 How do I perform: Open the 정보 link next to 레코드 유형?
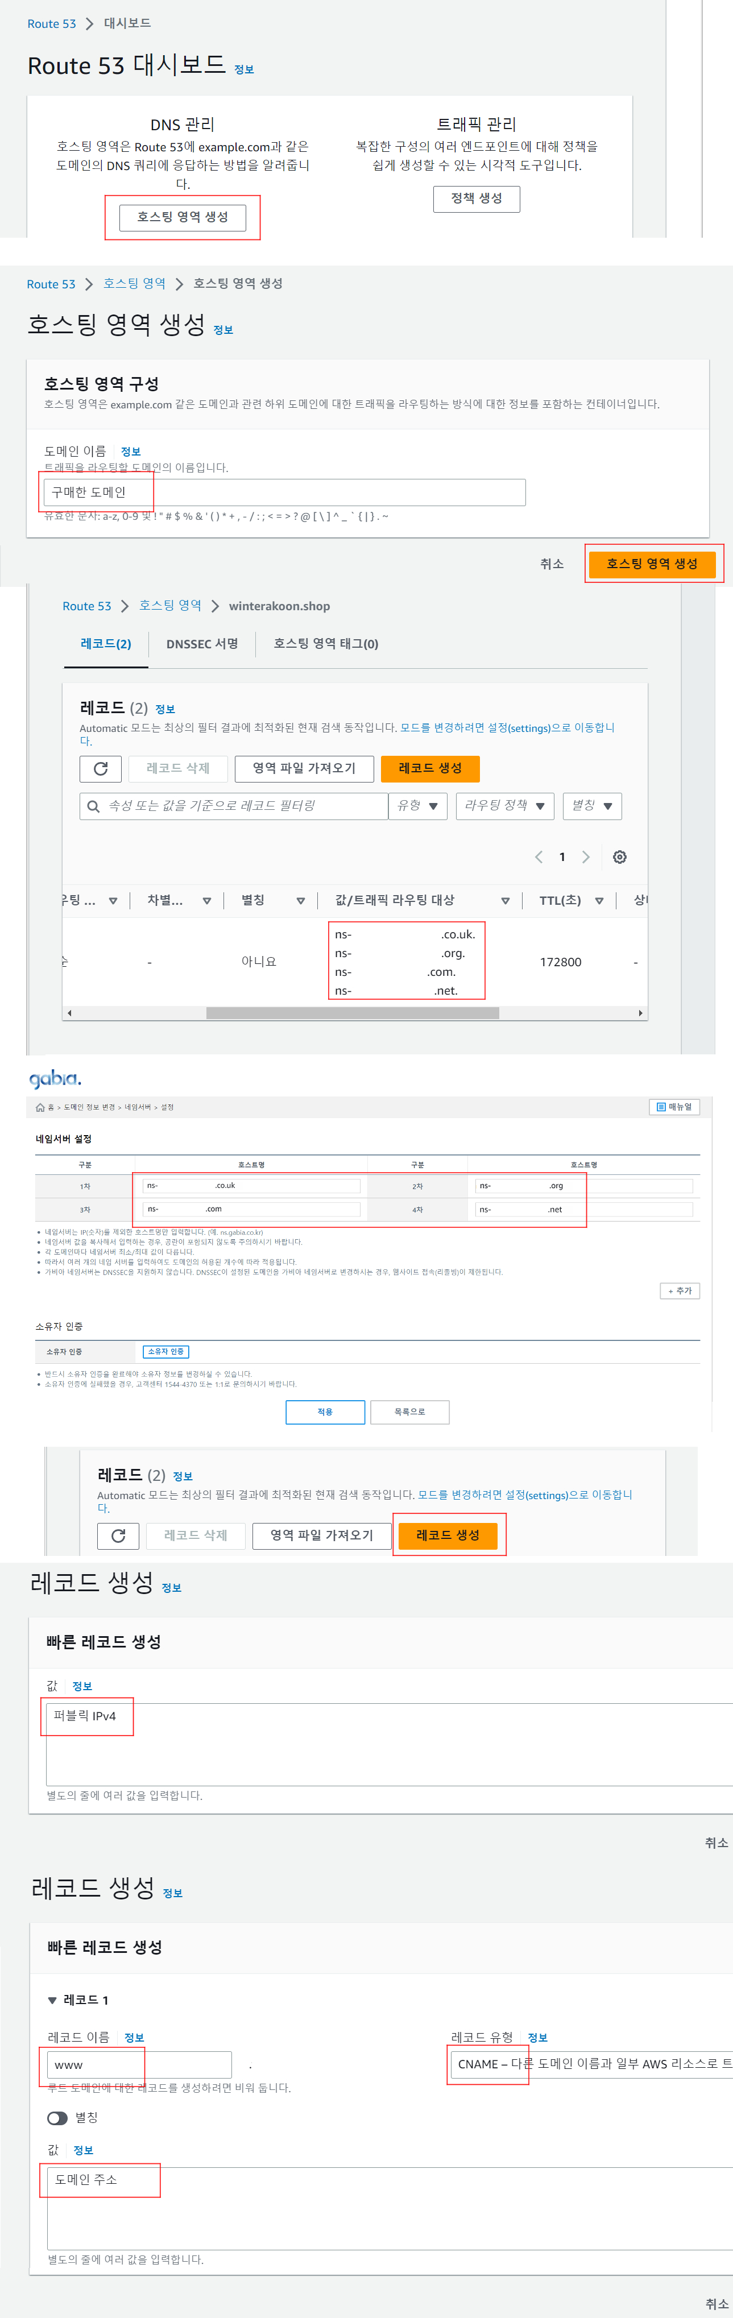pyautogui.click(x=538, y=2038)
